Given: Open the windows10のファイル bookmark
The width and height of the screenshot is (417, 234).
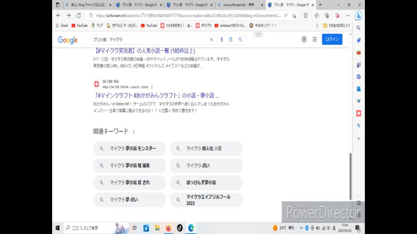Looking at the screenshot, I should [230, 26].
